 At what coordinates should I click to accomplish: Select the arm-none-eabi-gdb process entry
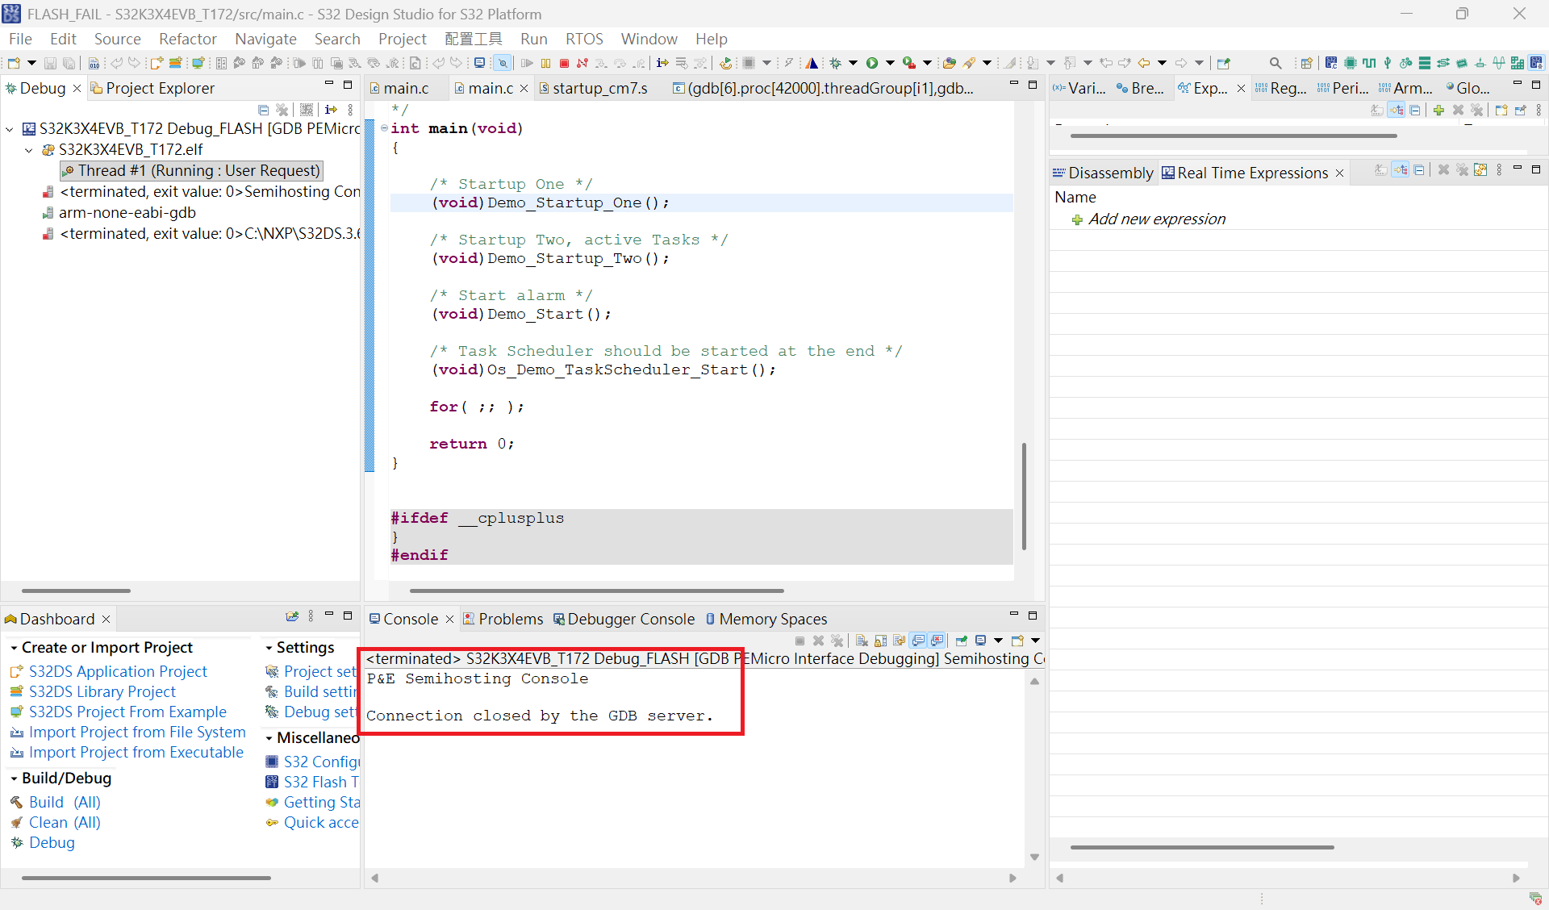coord(119,212)
